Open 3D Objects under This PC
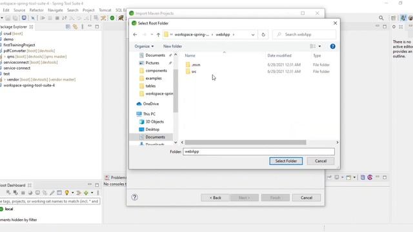 [x=155, y=122]
